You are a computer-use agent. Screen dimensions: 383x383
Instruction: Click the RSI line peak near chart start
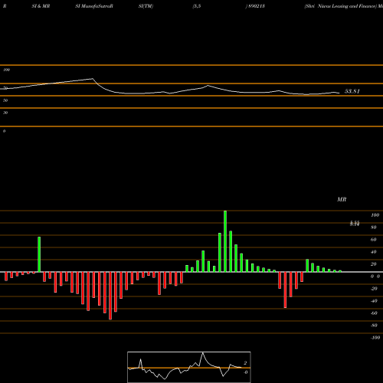pos(93,79)
